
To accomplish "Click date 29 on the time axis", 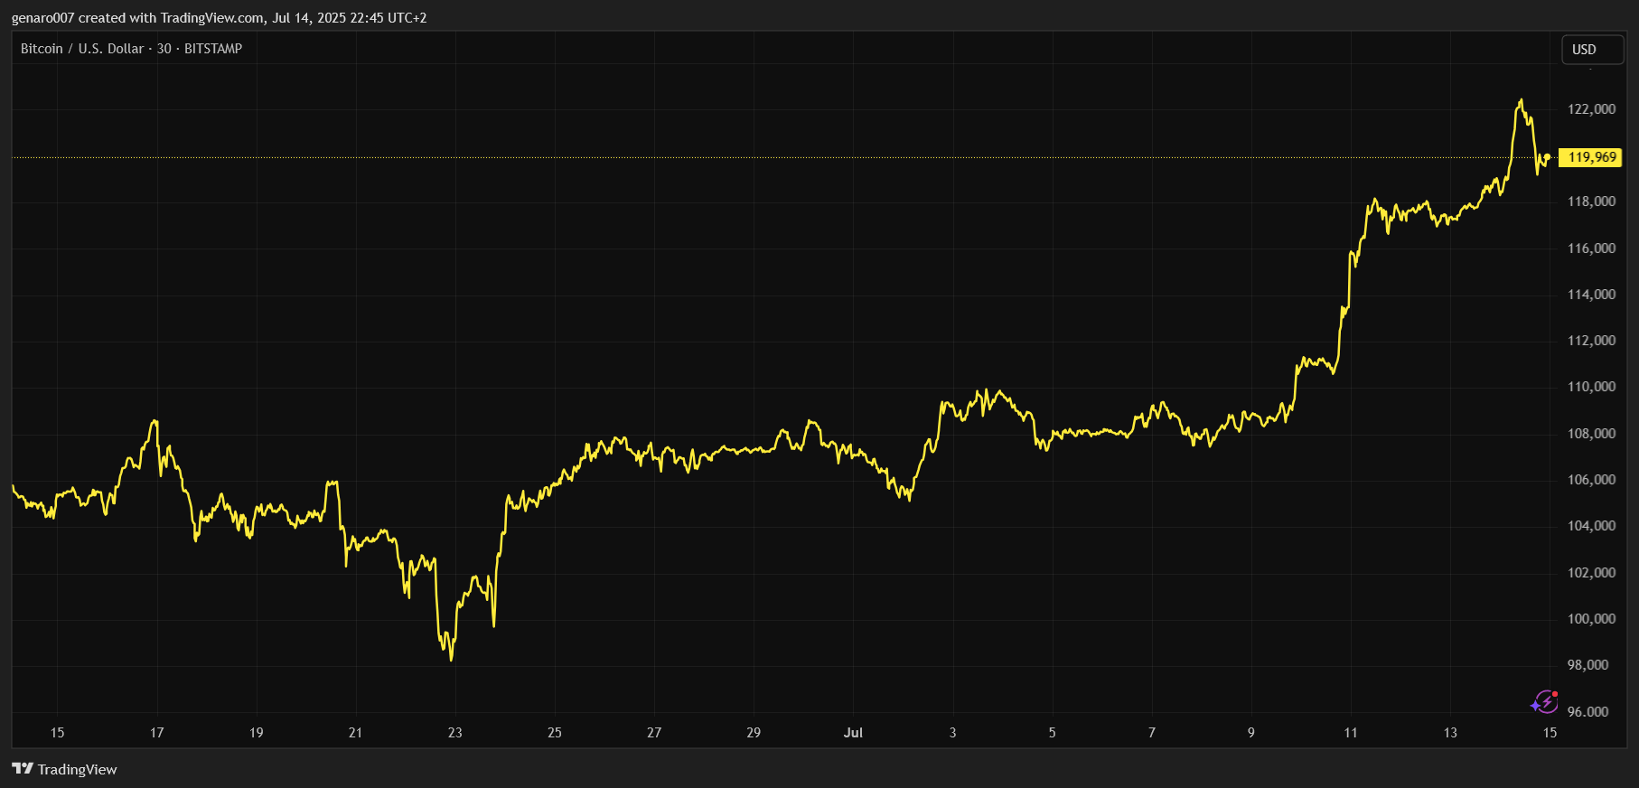I will [x=754, y=733].
